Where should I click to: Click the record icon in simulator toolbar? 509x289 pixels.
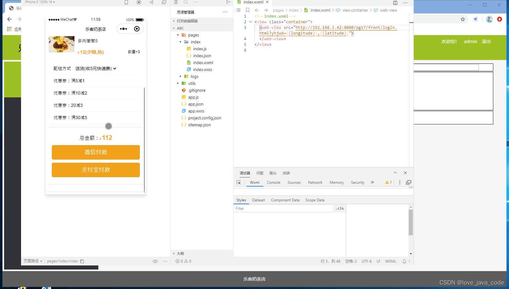[139, 2]
